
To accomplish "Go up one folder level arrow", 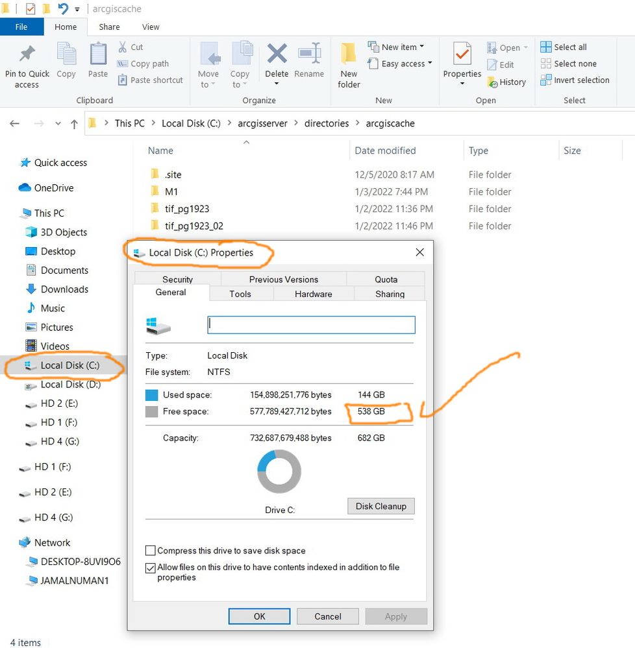I will (x=74, y=124).
